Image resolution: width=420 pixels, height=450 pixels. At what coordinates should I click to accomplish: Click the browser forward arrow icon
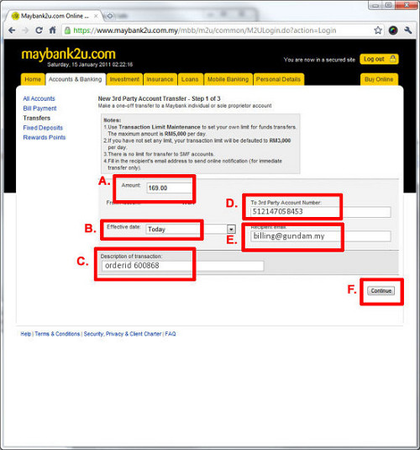pos(25,30)
